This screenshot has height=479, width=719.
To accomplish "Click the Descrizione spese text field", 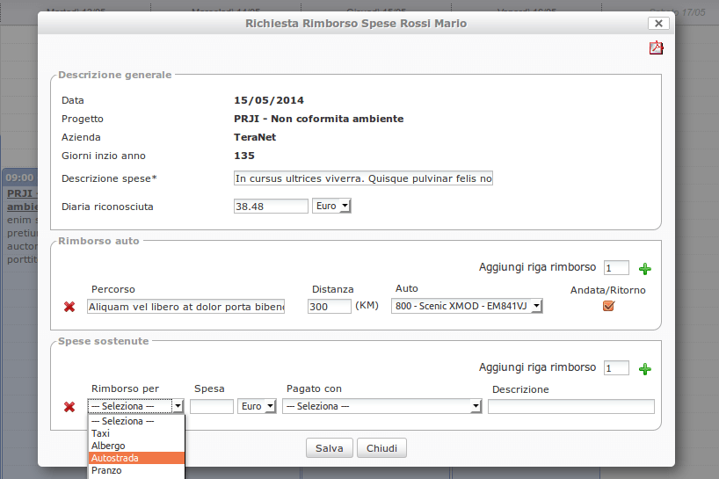I will [x=364, y=178].
